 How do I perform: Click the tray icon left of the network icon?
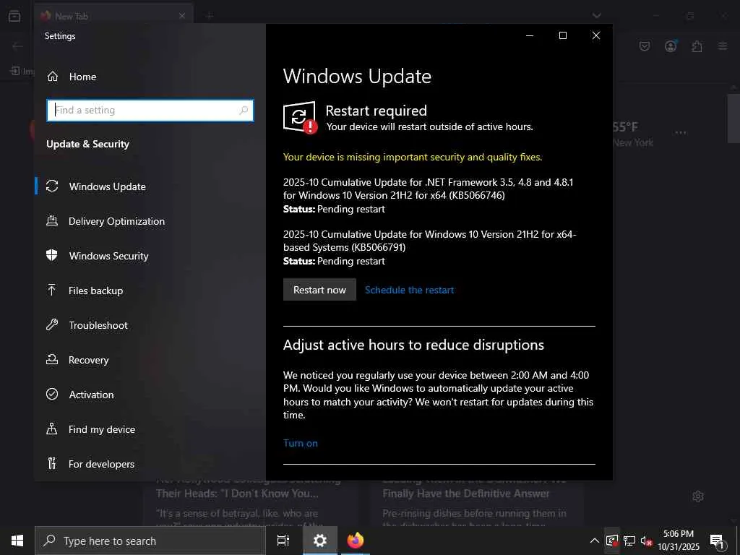(612, 541)
